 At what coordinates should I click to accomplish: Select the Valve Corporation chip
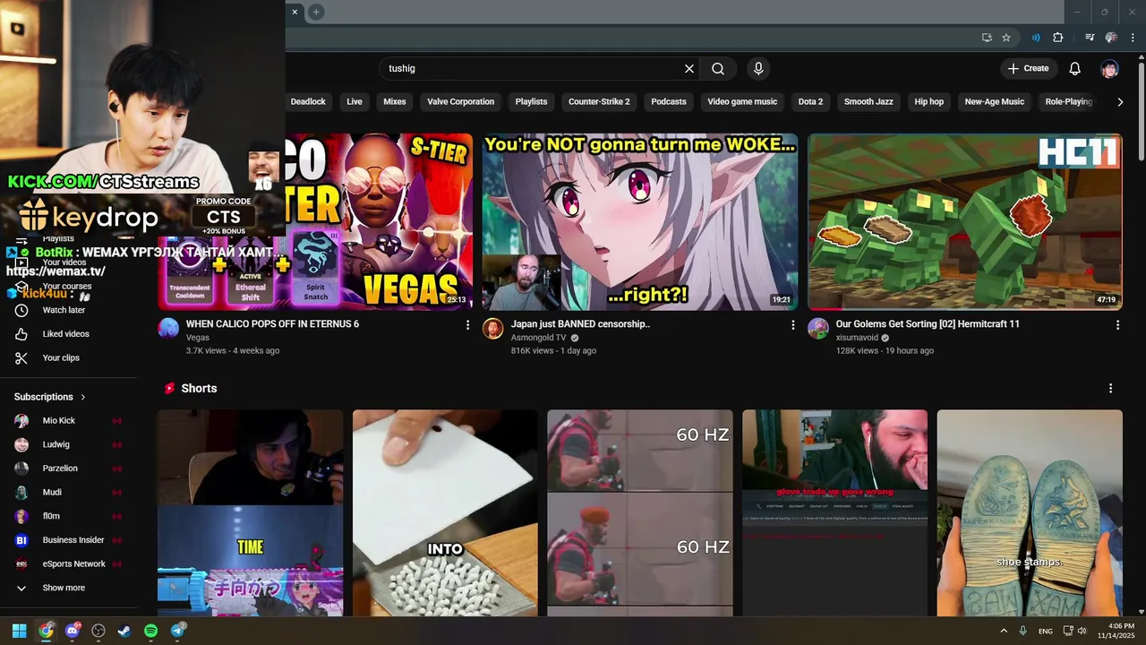pyautogui.click(x=461, y=102)
